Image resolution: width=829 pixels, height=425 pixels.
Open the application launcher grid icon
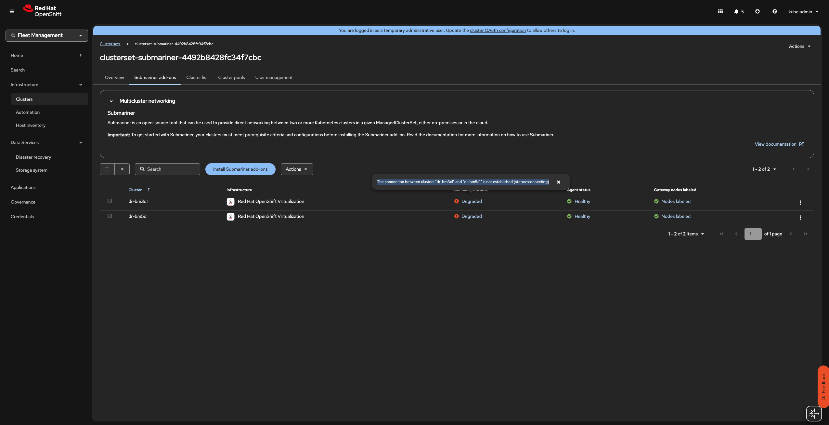[720, 11]
